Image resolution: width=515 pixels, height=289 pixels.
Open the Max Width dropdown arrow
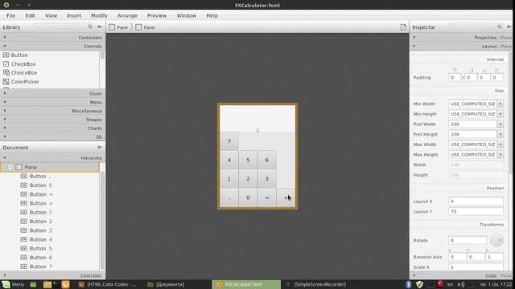point(501,144)
